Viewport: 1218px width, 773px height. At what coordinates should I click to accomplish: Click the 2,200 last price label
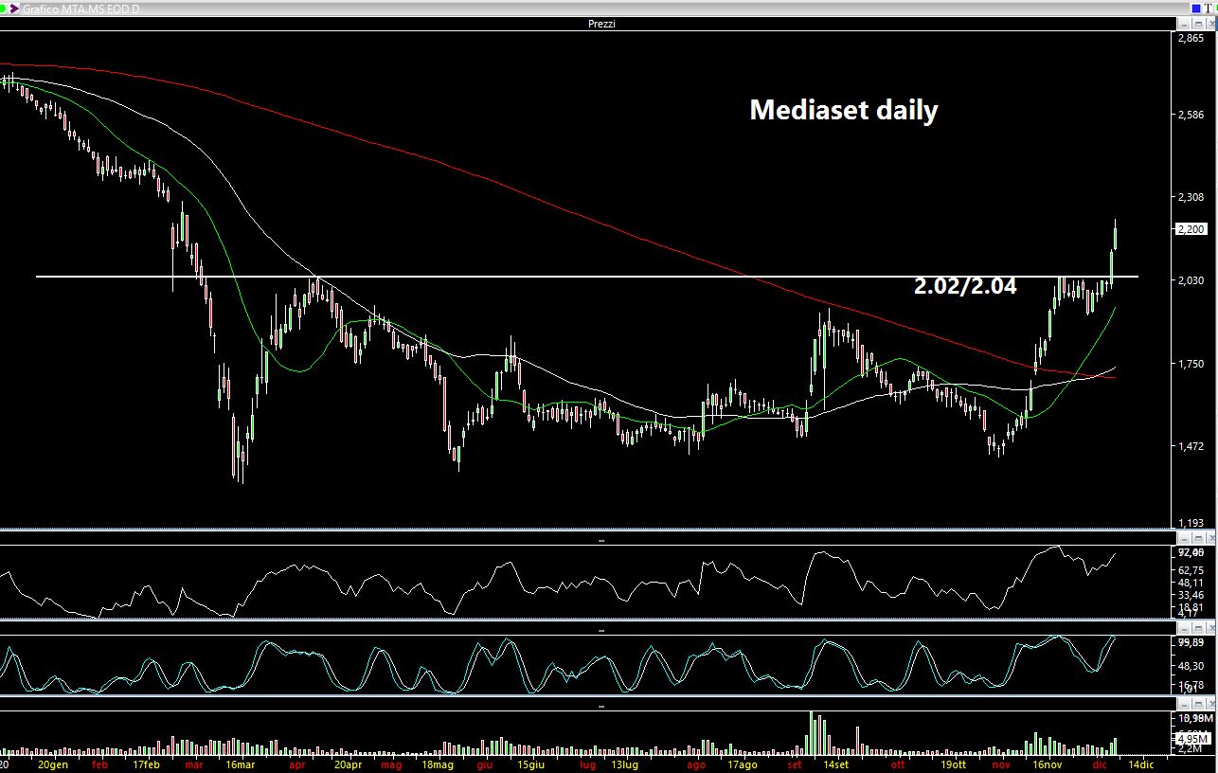click(x=1191, y=229)
